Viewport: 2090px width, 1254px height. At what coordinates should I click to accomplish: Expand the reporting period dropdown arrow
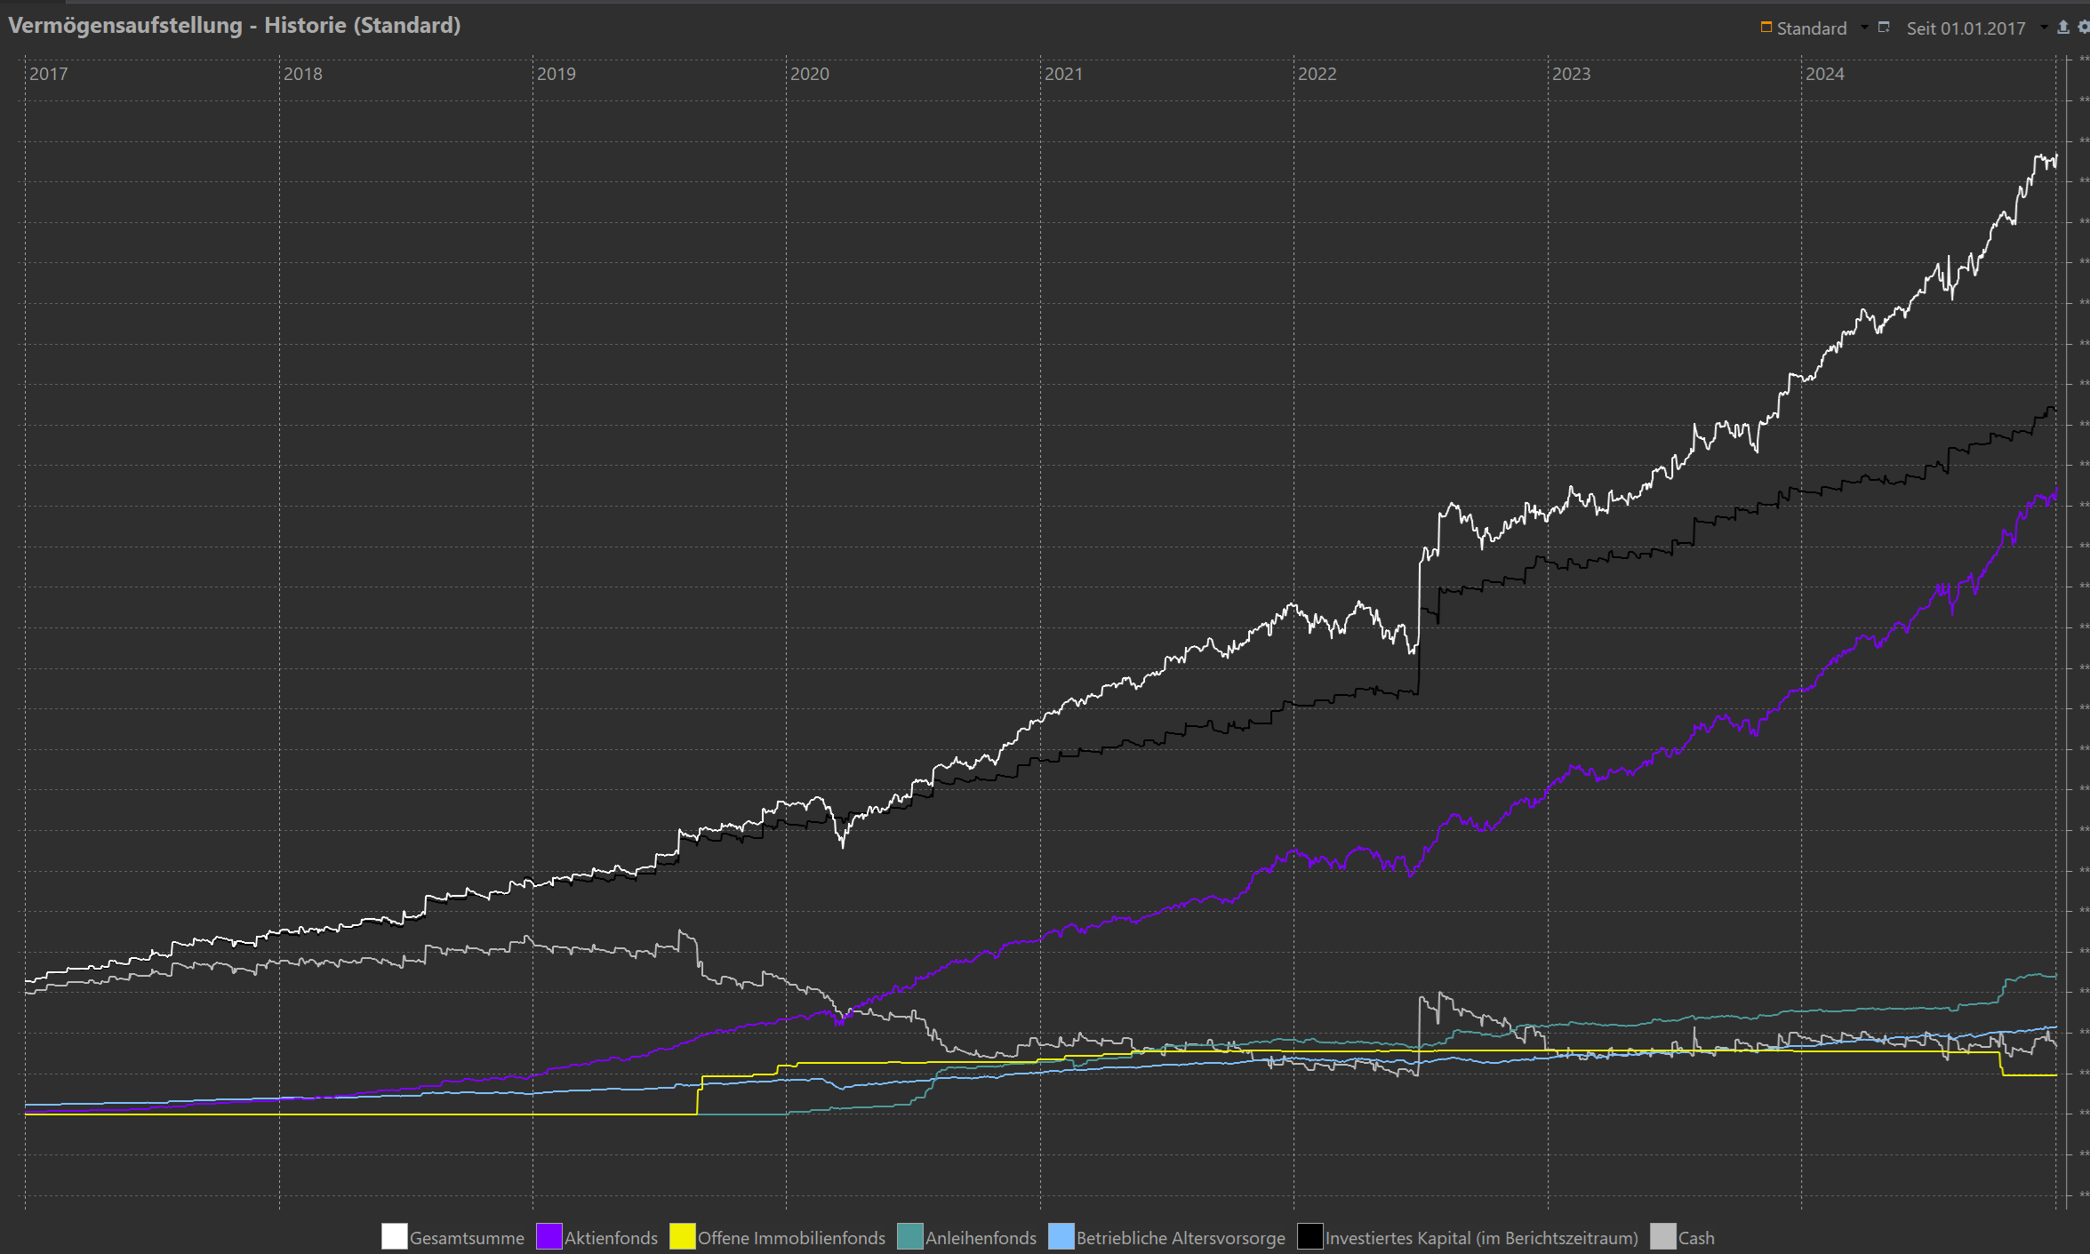[2044, 28]
